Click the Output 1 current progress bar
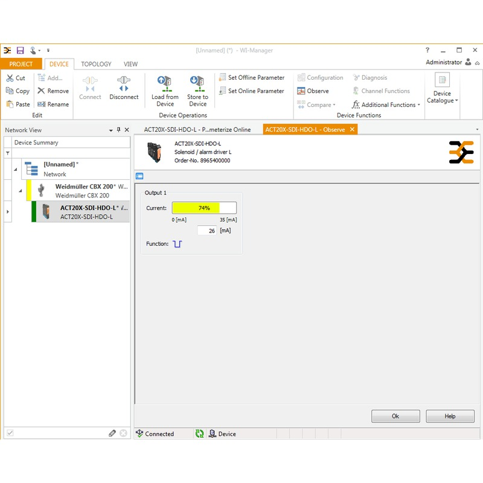483x483 pixels. 204,208
